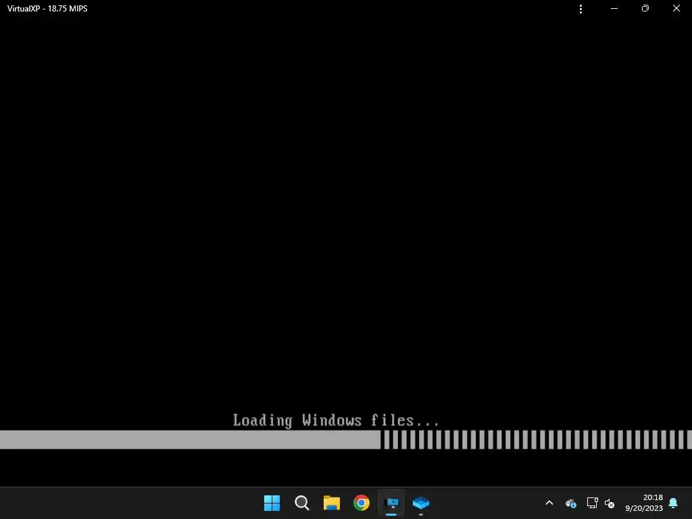Open the notification bell
Image resolution: width=692 pixels, height=519 pixels.
[673, 503]
